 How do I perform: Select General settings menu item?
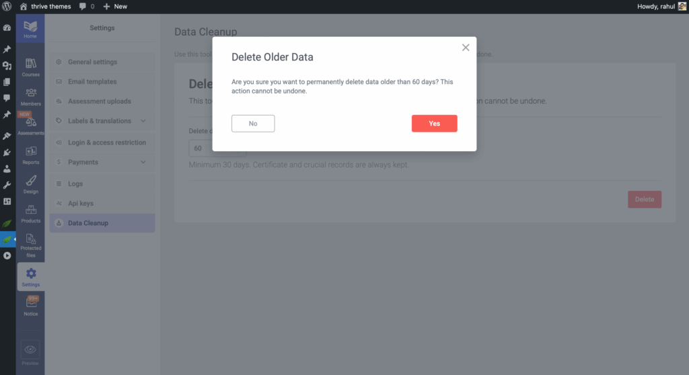[92, 62]
